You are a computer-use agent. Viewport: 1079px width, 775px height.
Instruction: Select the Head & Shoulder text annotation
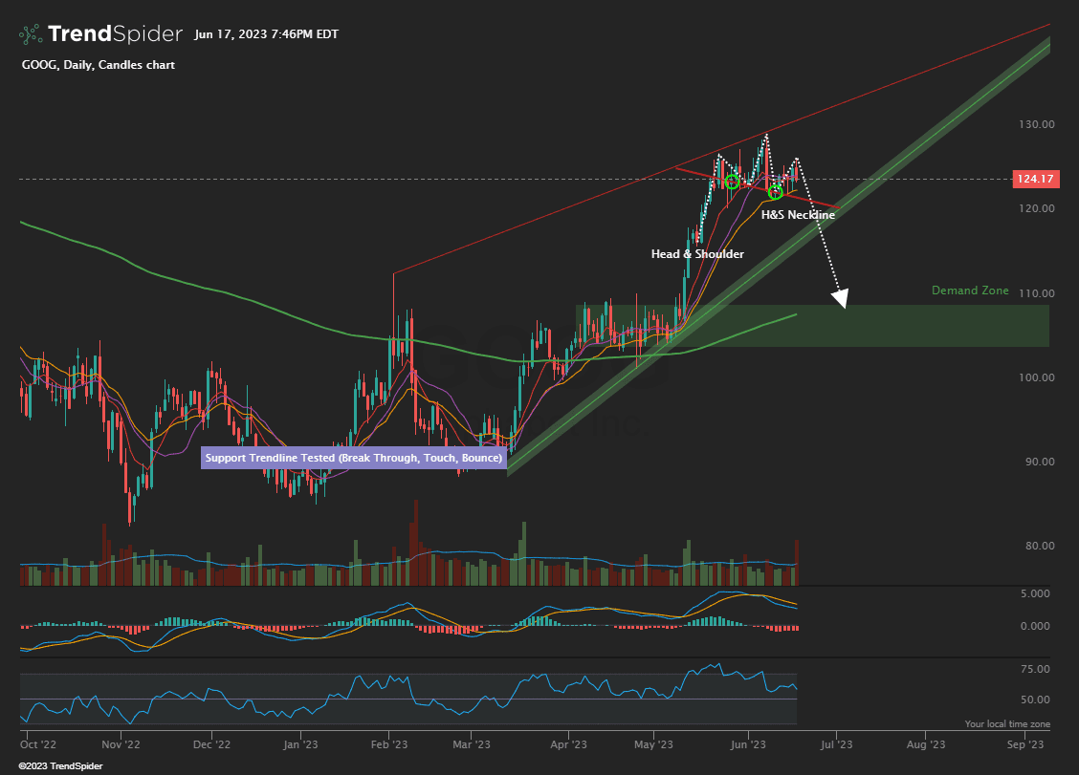697,254
